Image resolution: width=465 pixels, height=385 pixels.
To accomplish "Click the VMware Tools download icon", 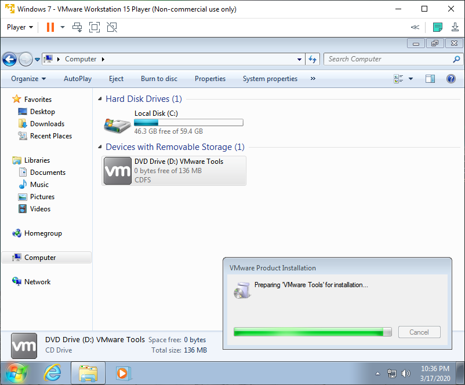I will 455,27.
